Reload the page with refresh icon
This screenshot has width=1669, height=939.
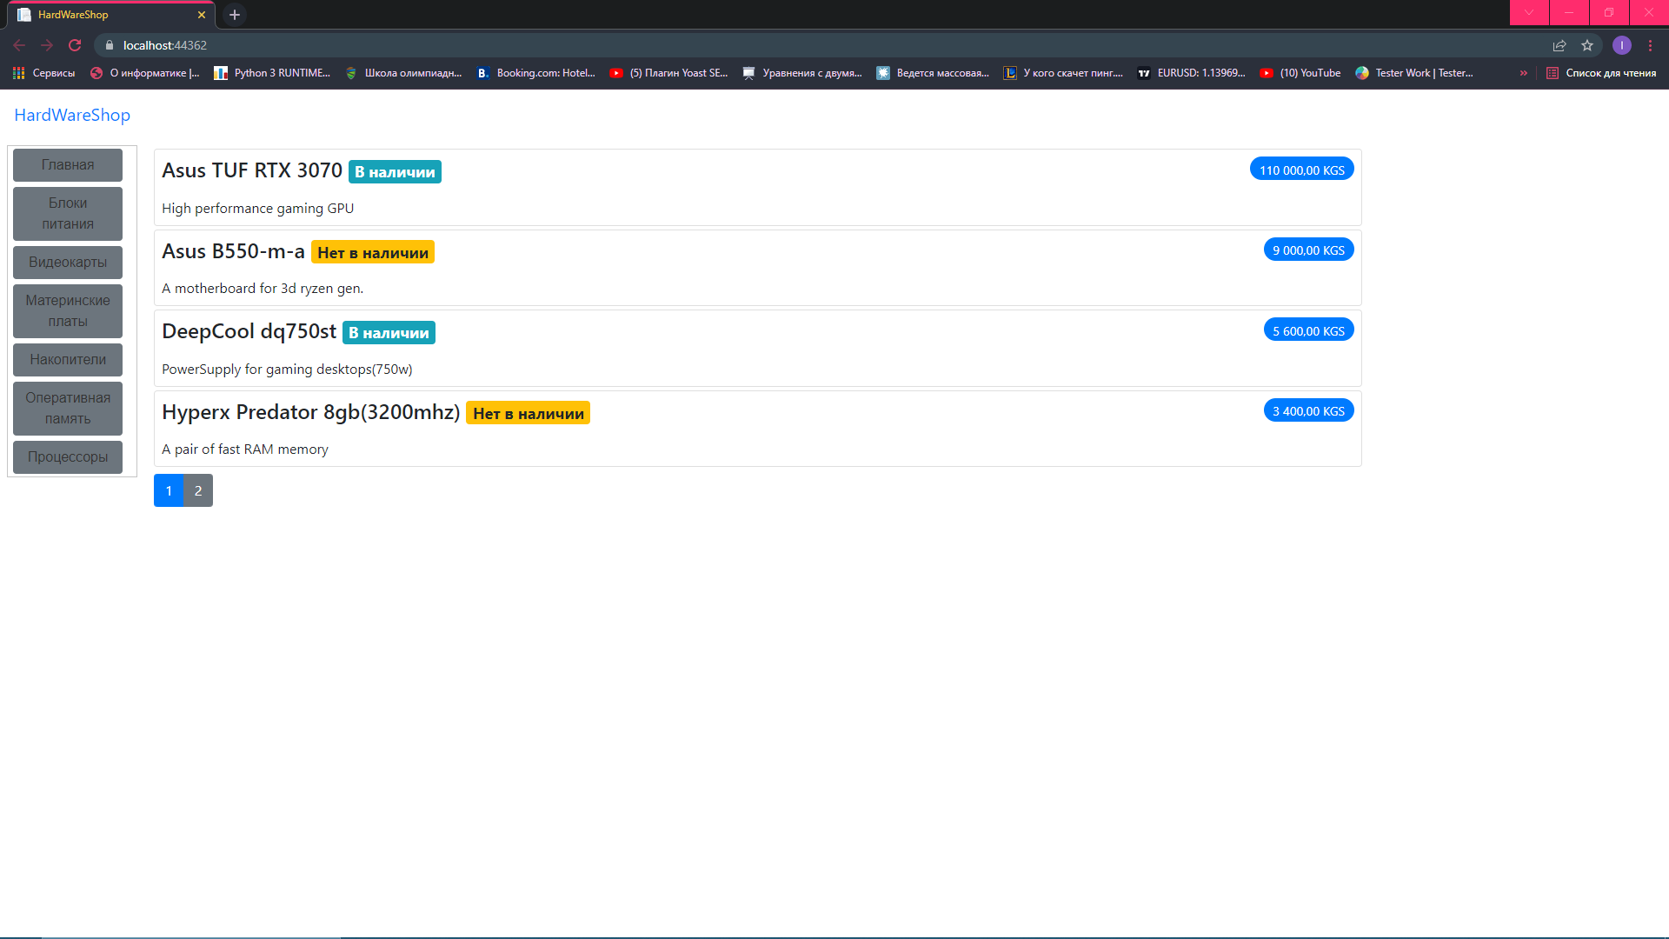click(75, 45)
